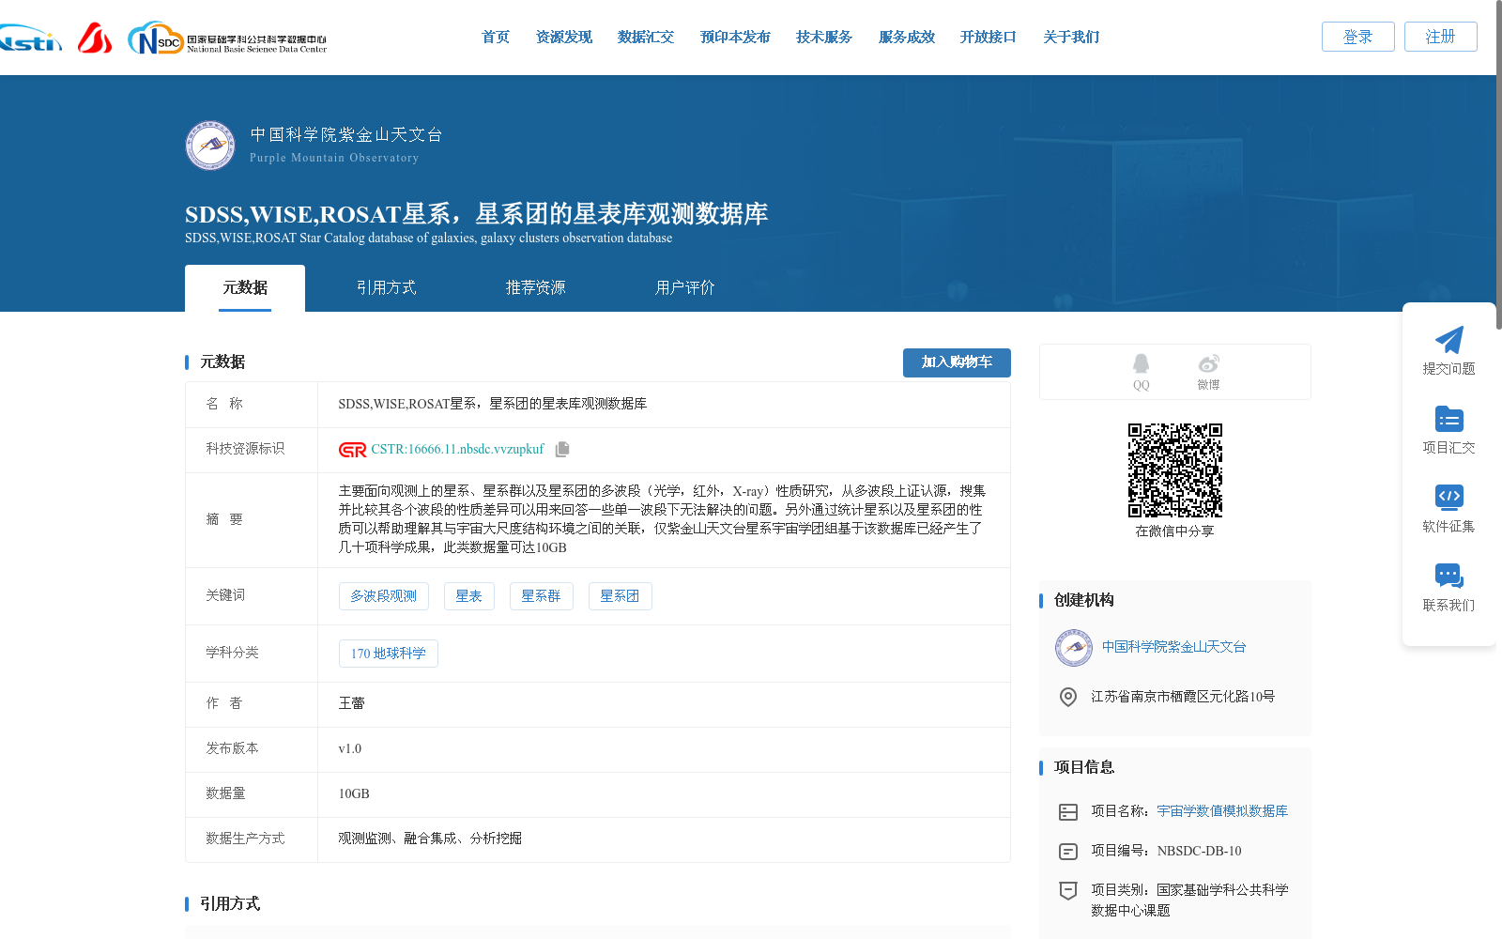The height and width of the screenshot is (939, 1502).
Task: Click 观测监测、融合集成、分析挖掘 text
Action: (x=430, y=839)
